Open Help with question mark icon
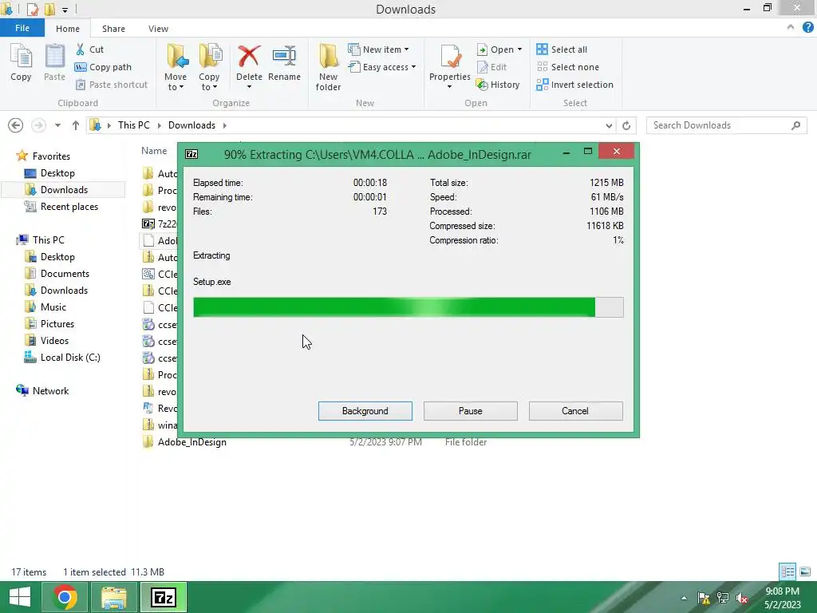 [807, 28]
